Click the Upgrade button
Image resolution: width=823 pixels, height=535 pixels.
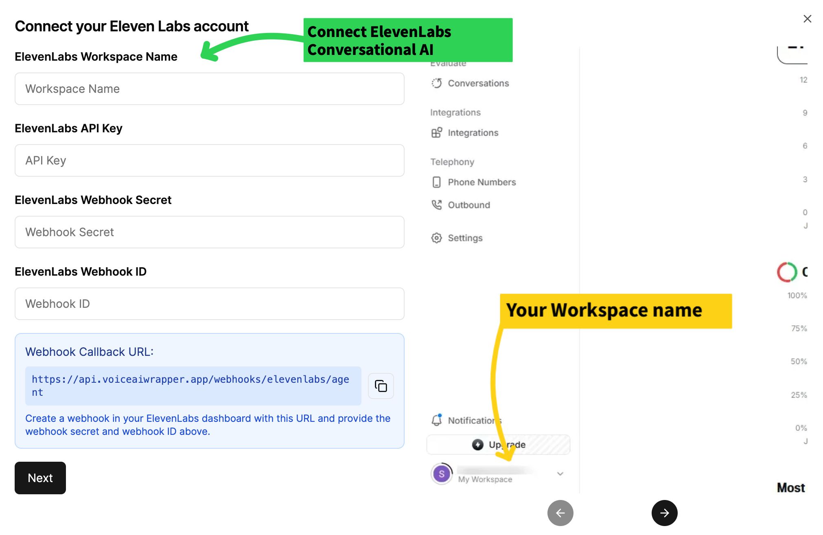coord(498,445)
